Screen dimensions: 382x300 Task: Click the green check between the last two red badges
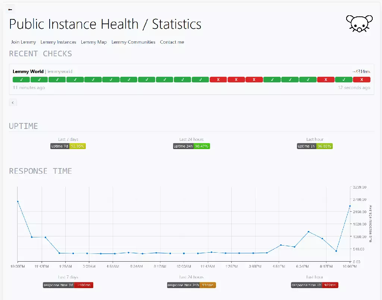[344, 79]
